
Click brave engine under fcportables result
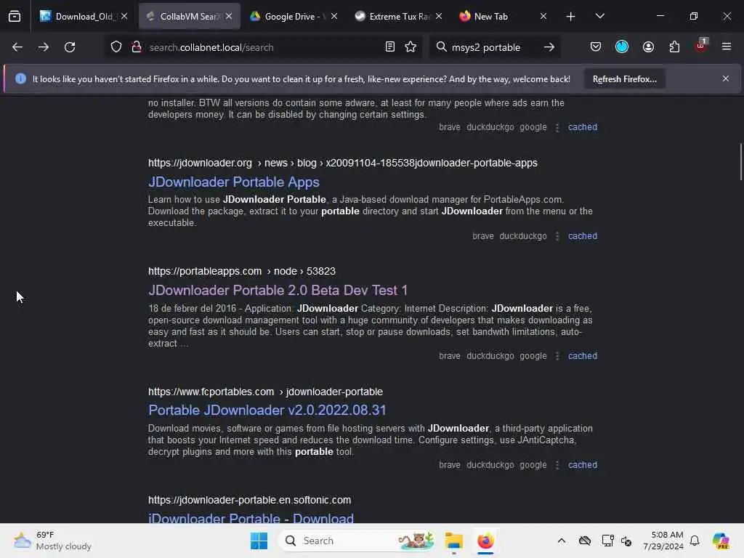coord(449,465)
